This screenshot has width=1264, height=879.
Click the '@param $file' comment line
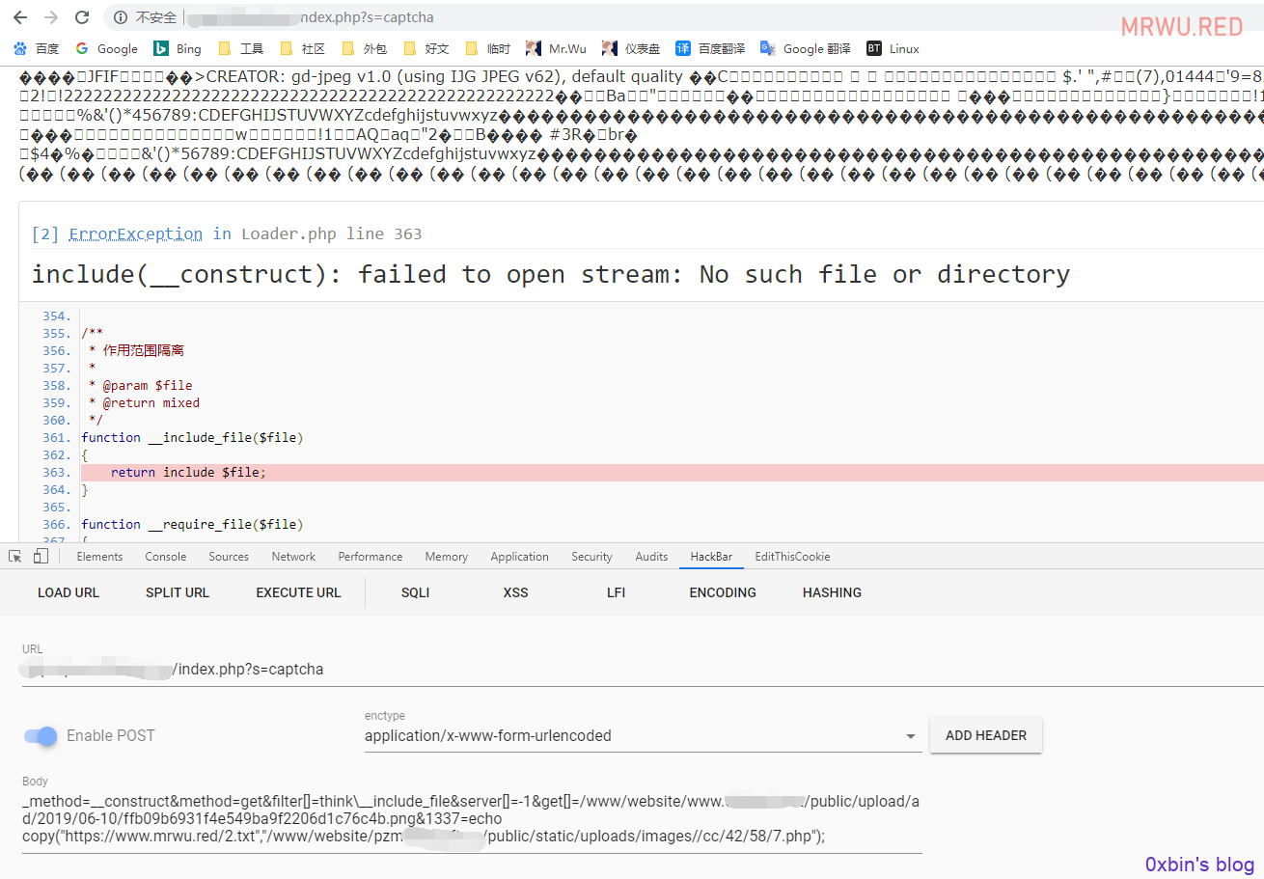(x=140, y=385)
